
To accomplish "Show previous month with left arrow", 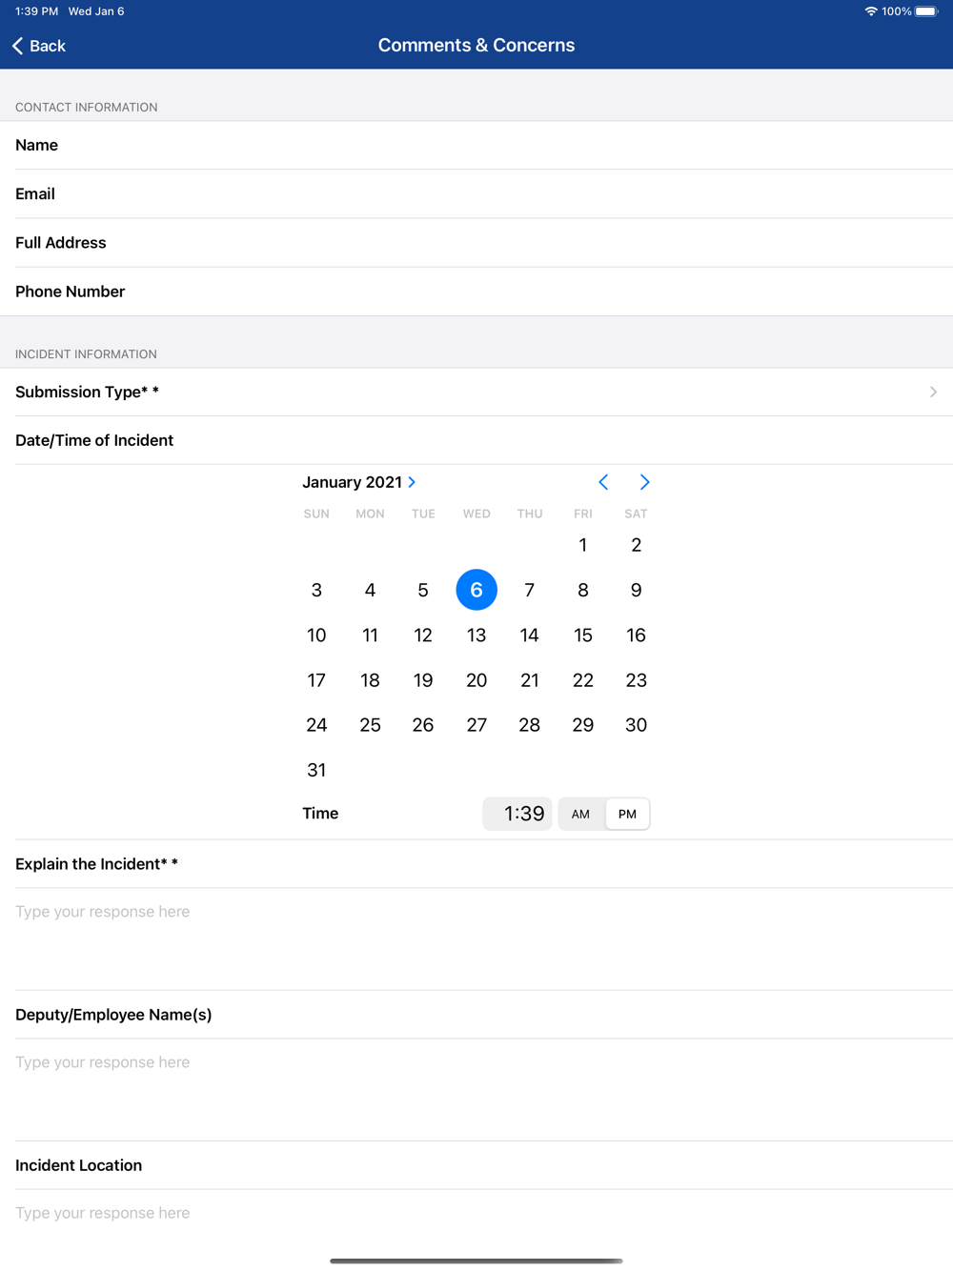I will 603,482.
